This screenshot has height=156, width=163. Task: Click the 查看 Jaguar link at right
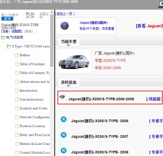[x=149, y=26]
